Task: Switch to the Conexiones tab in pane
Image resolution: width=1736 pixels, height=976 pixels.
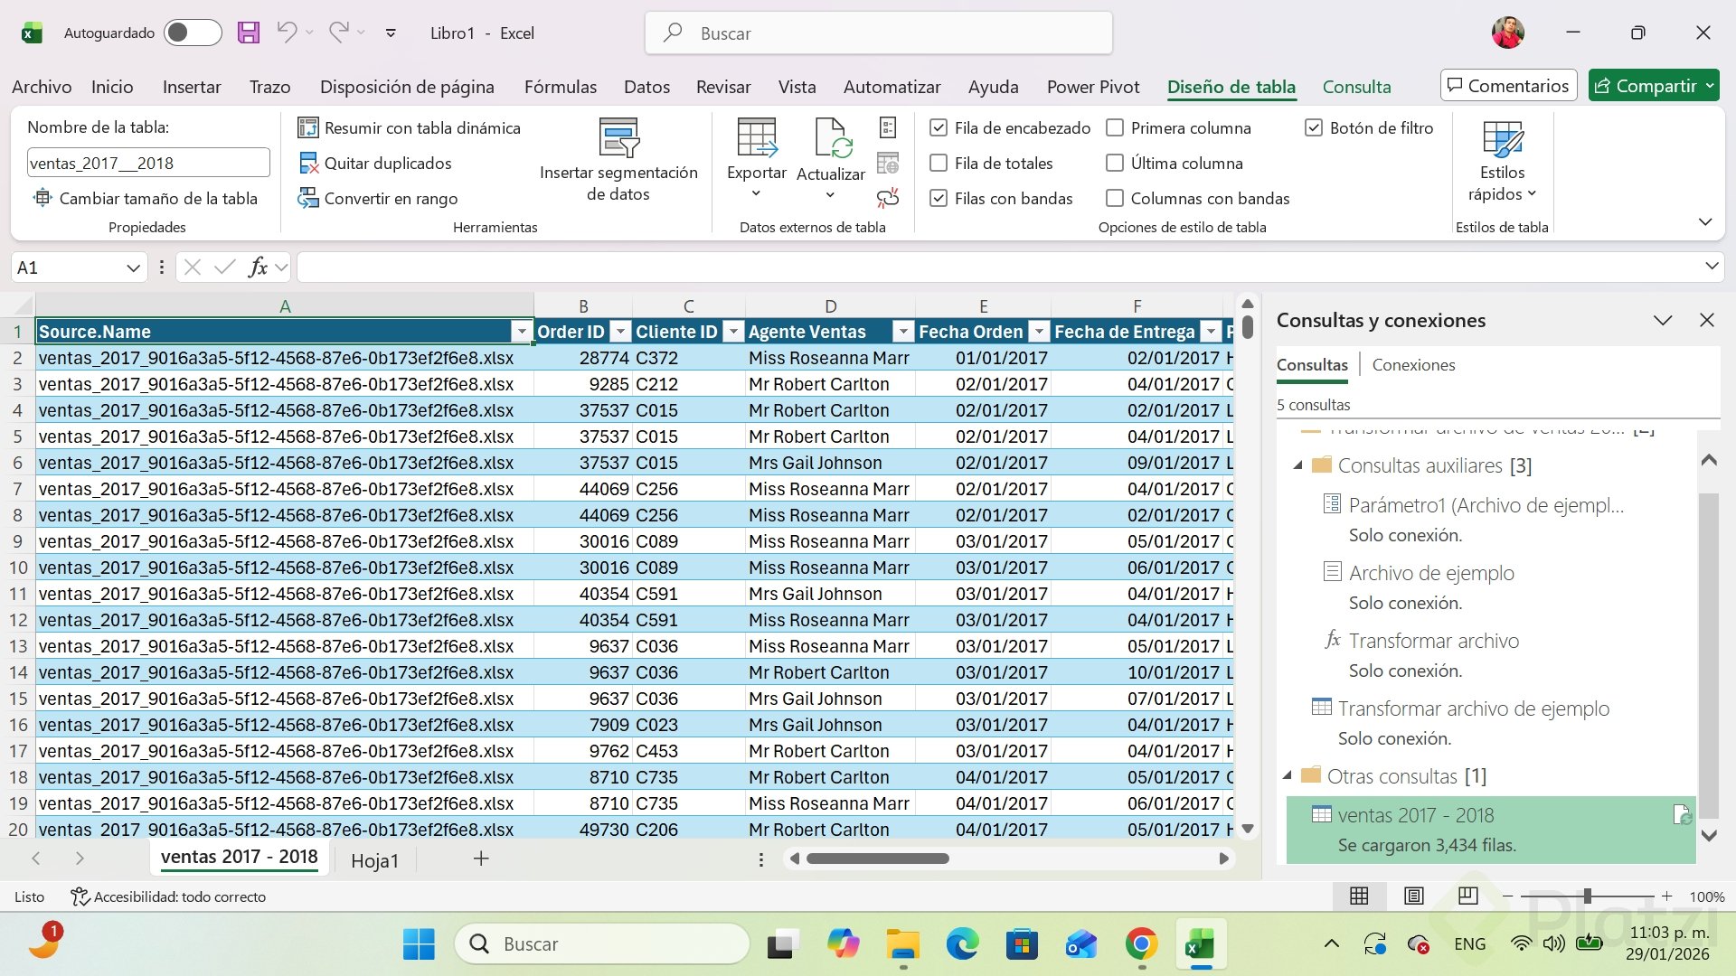Action: (1413, 365)
